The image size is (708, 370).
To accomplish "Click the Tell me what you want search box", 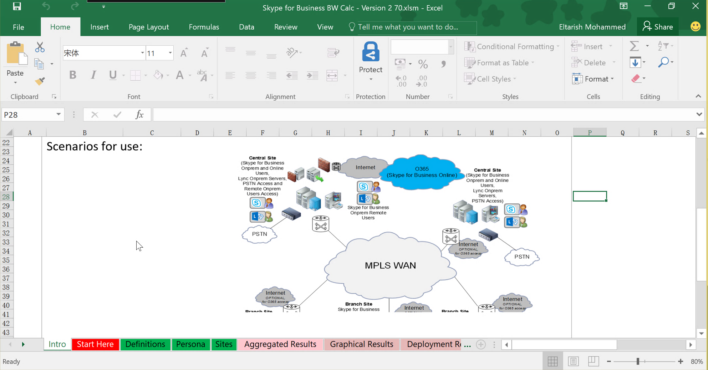I will click(413, 27).
